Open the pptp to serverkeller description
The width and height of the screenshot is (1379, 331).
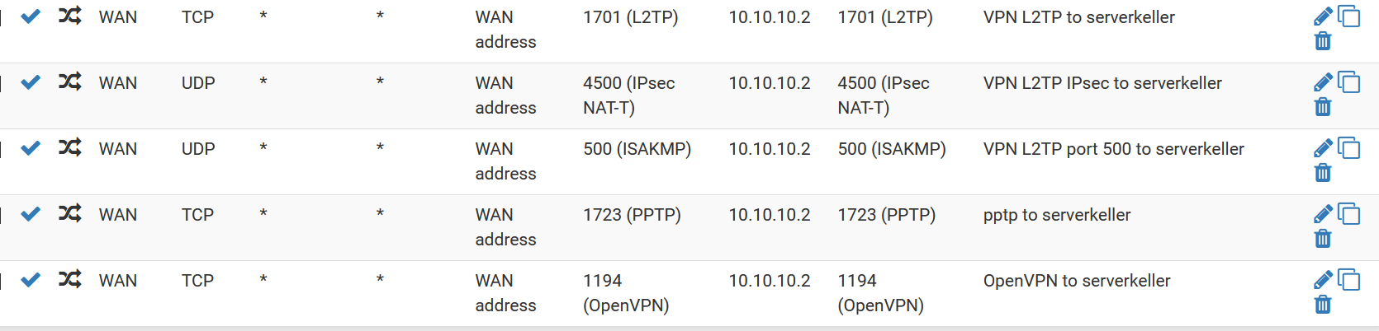click(x=1057, y=215)
